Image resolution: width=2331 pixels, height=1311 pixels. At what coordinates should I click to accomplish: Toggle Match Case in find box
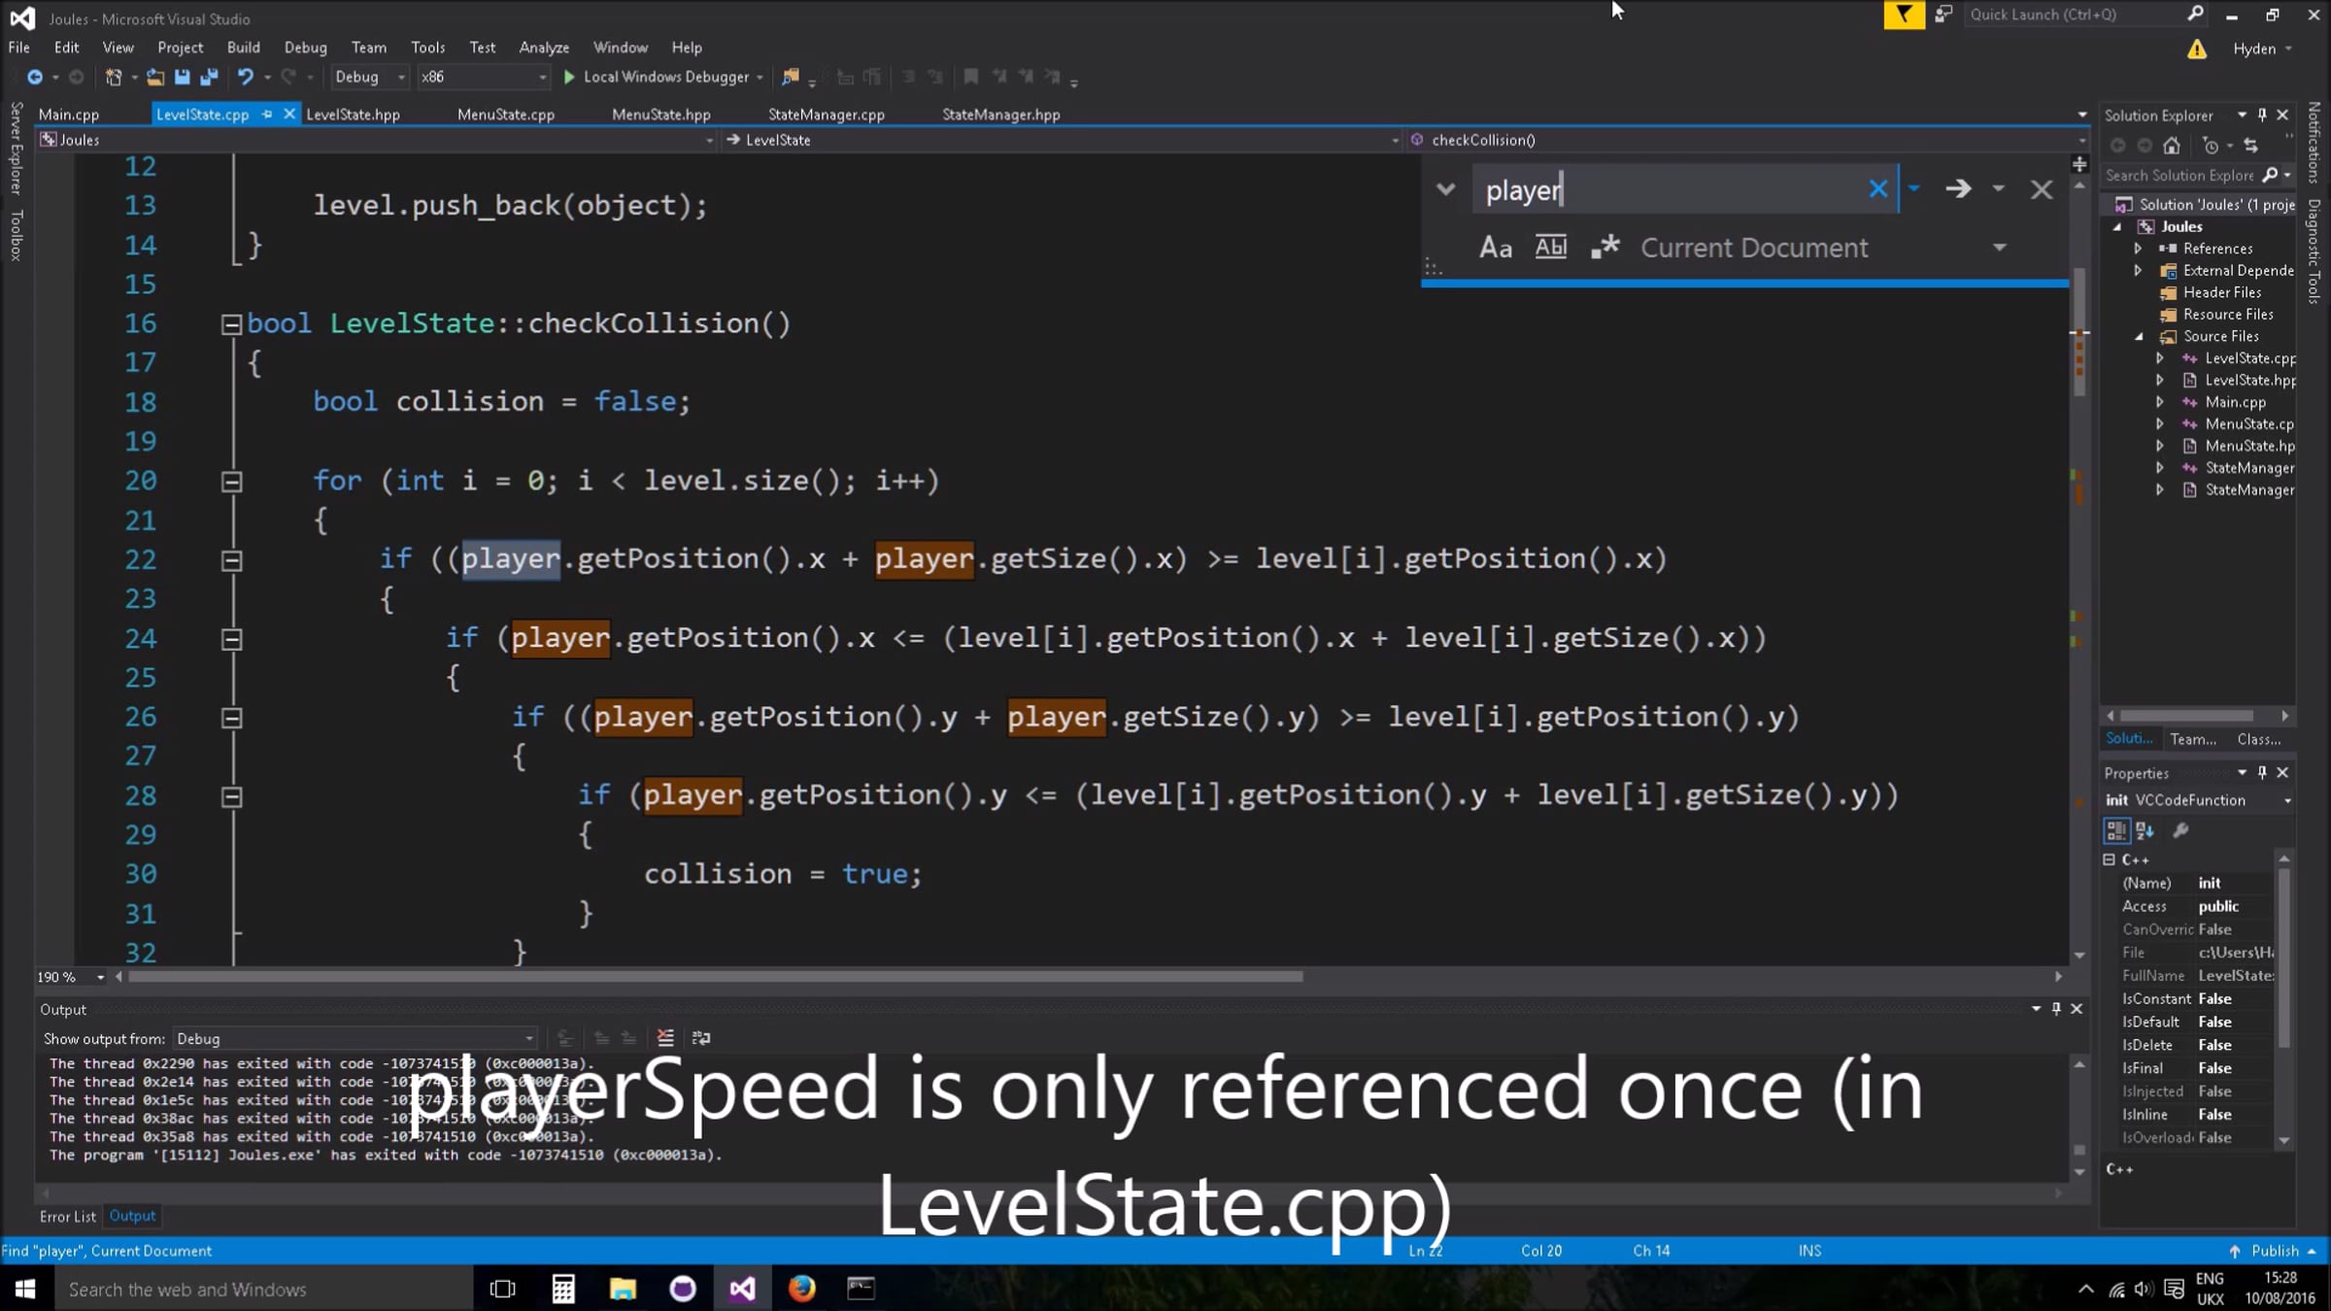[x=1496, y=248]
